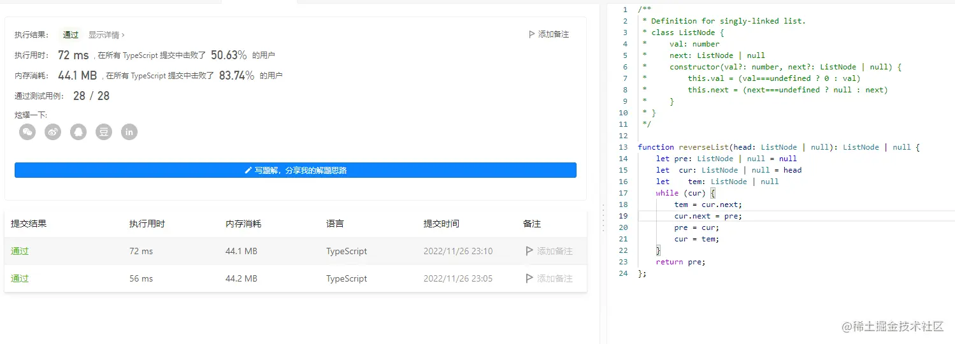Click the panel splitter handle dots

[603, 218]
